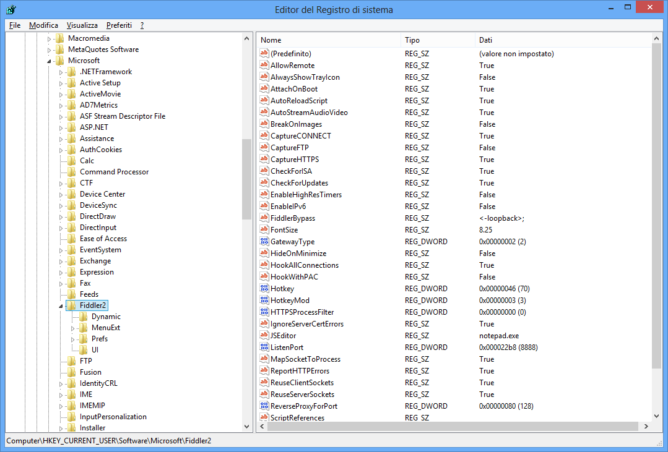Viewport: 668px width, 452px height.
Task: Click the 0x000022b8 (8888) data cell
Action: tap(508, 348)
